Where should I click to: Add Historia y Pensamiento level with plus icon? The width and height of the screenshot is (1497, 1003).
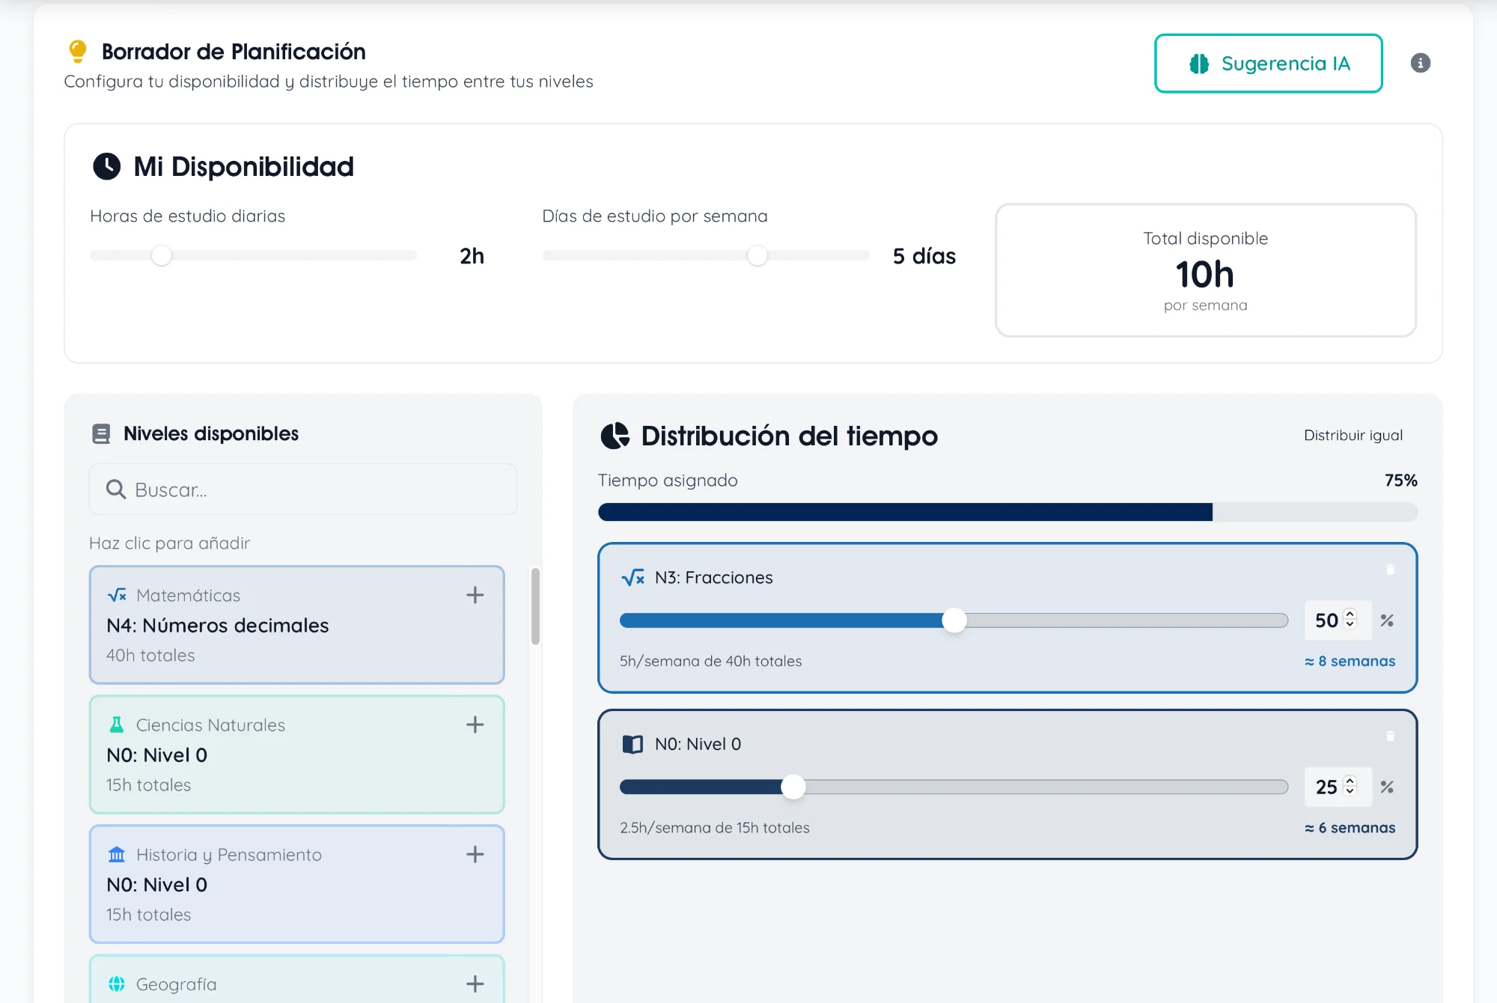(475, 854)
